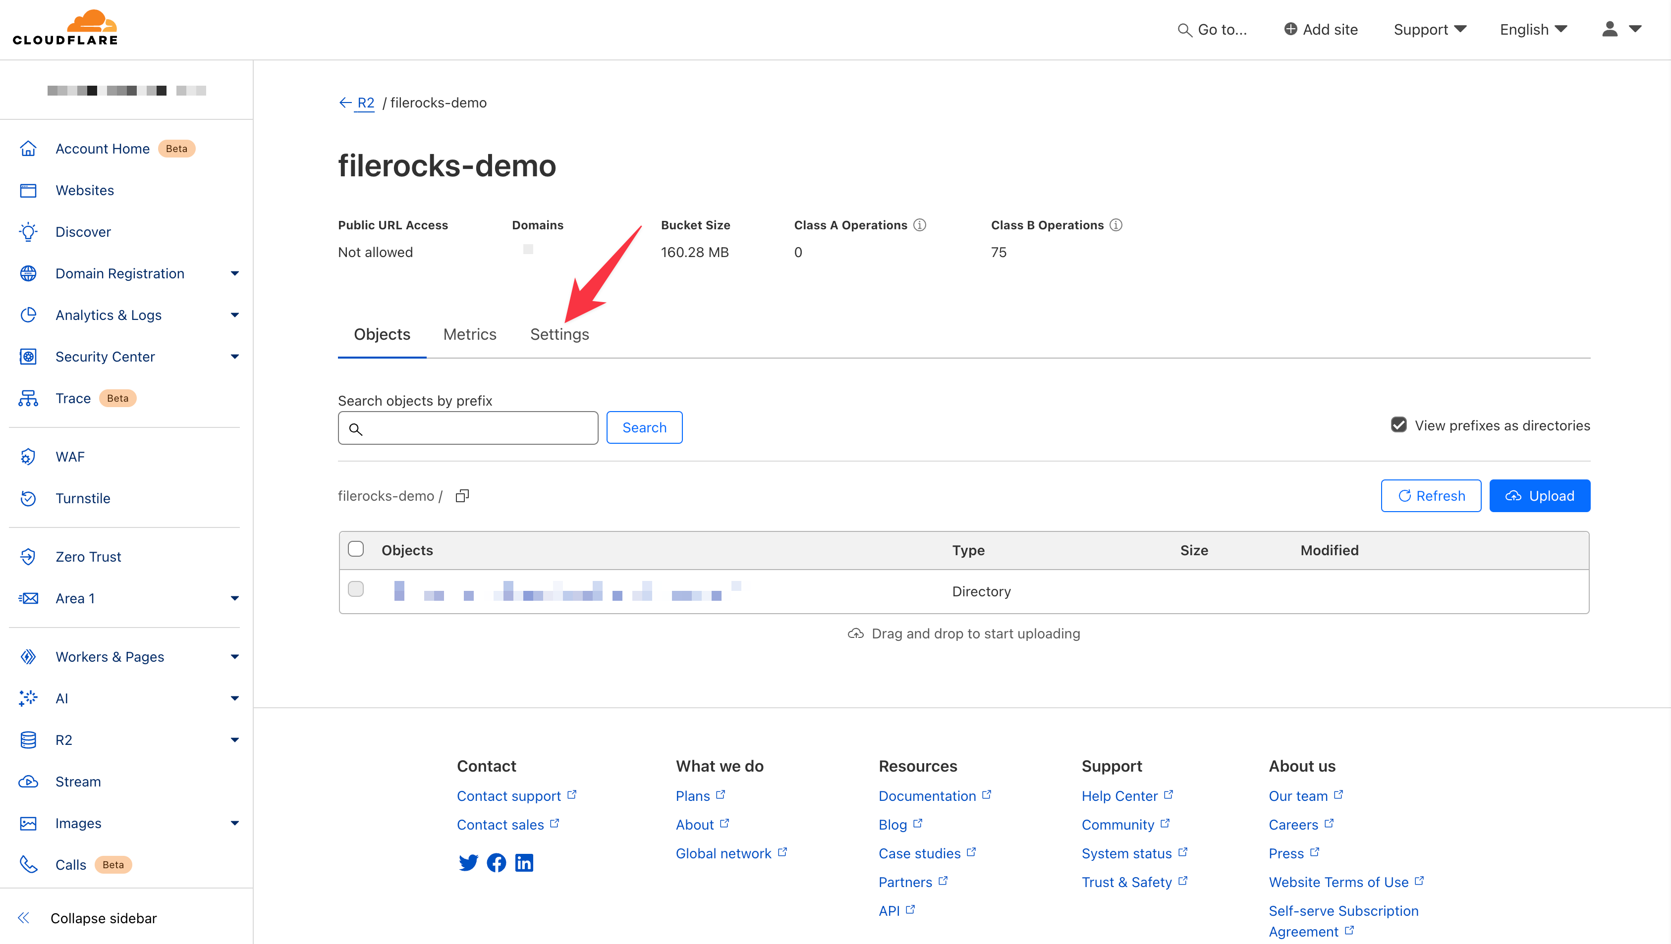The image size is (1671, 944).
Task: Expand R2 submenu arrow
Action: coord(234,739)
